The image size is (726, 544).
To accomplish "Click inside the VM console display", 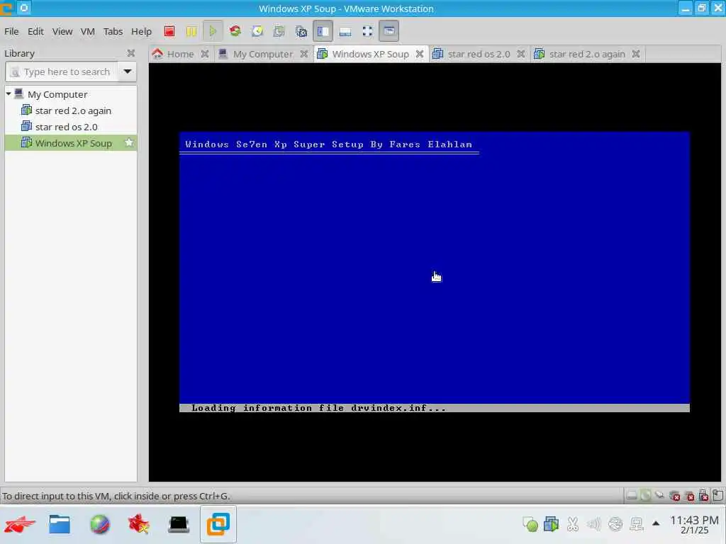I will (x=435, y=272).
